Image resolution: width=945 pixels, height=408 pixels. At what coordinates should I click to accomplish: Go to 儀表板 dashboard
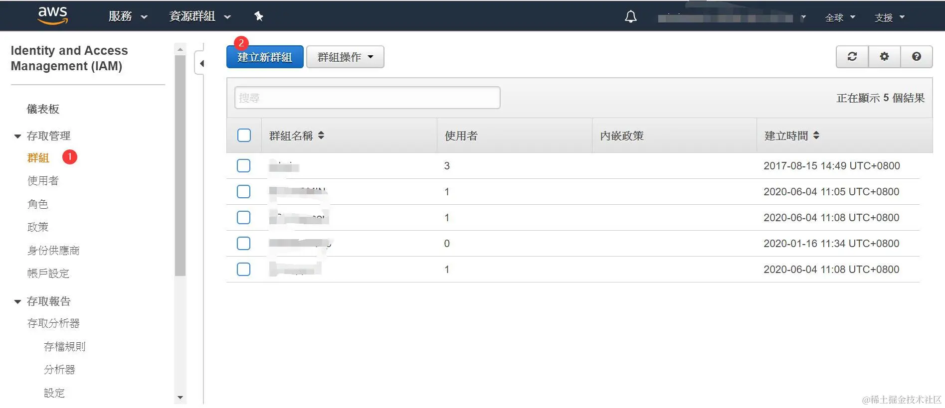[43, 109]
